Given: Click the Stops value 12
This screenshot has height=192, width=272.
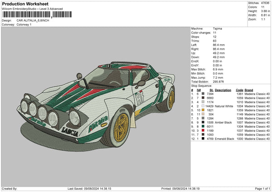Looking at the screenshot, I should click(x=214, y=37).
